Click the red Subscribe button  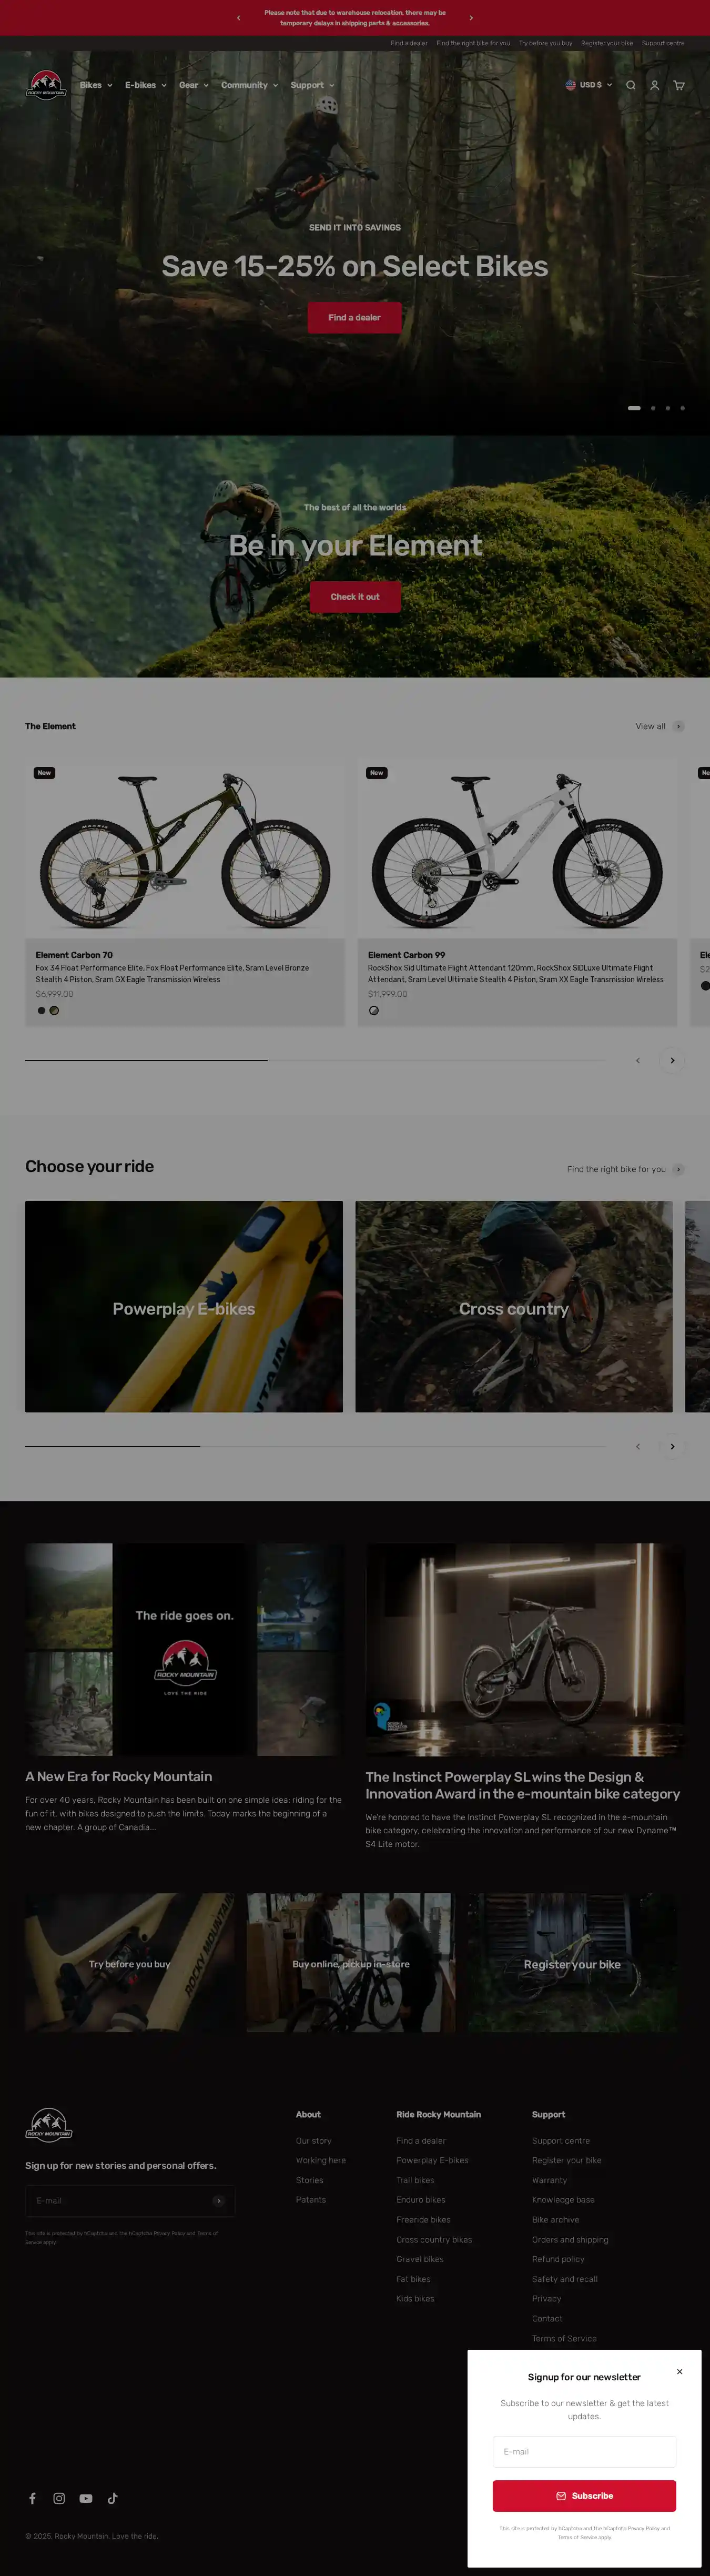(x=584, y=2495)
